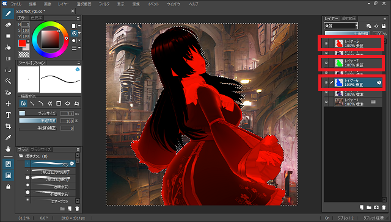This screenshot has height=222, width=391.
Task: Toggle the lock layer icon in layers panel
Action: coord(384,26)
